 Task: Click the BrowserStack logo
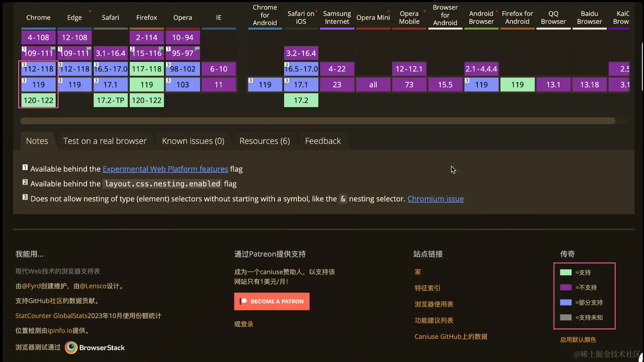95,347
